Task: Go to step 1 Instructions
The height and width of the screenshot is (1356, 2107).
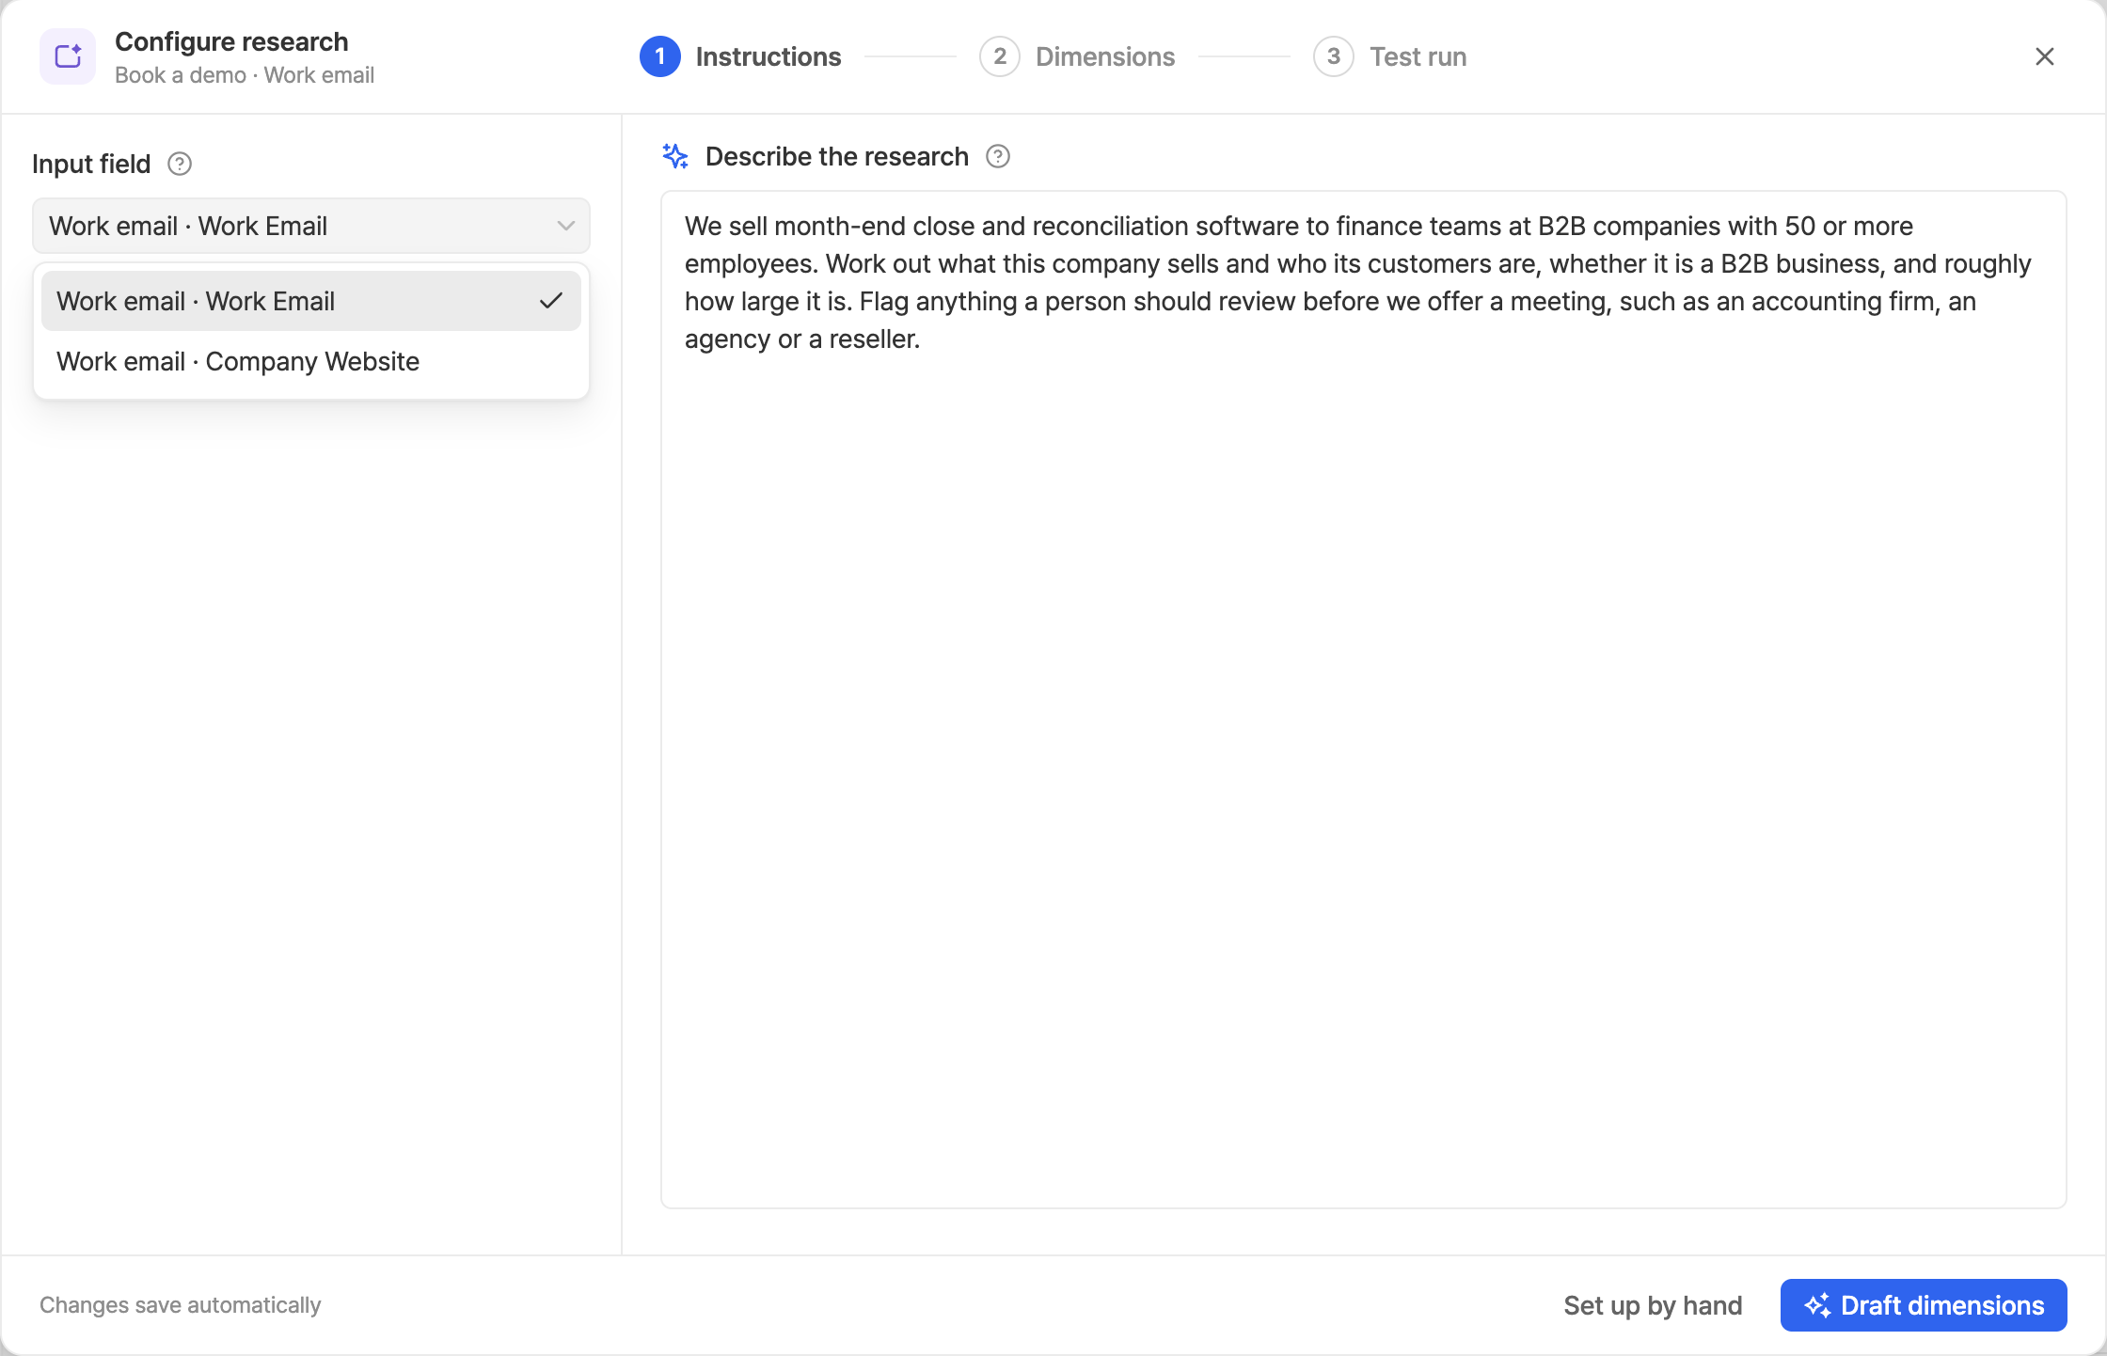Action: [740, 56]
